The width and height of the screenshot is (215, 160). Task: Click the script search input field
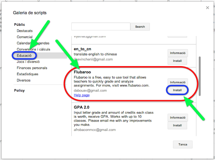point(101,27)
